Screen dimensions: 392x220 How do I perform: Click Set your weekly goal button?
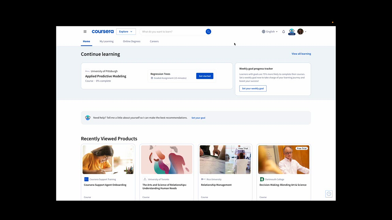[253, 88]
